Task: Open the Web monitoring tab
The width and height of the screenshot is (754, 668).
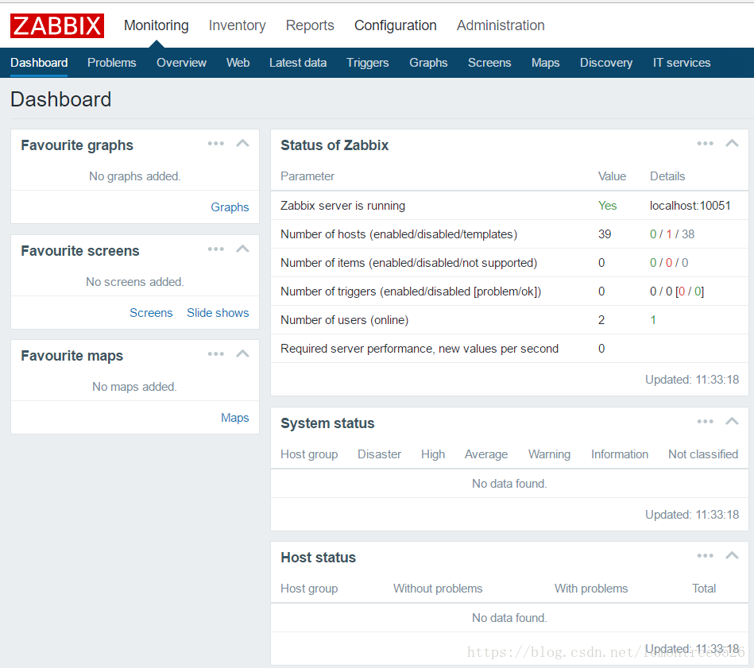Action: coord(238,63)
